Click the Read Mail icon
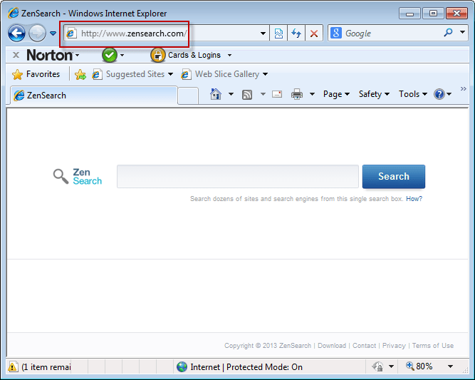 (277, 94)
